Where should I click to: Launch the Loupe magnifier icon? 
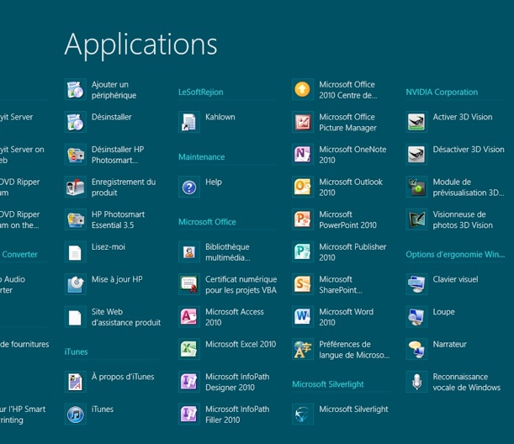pos(416,316)
